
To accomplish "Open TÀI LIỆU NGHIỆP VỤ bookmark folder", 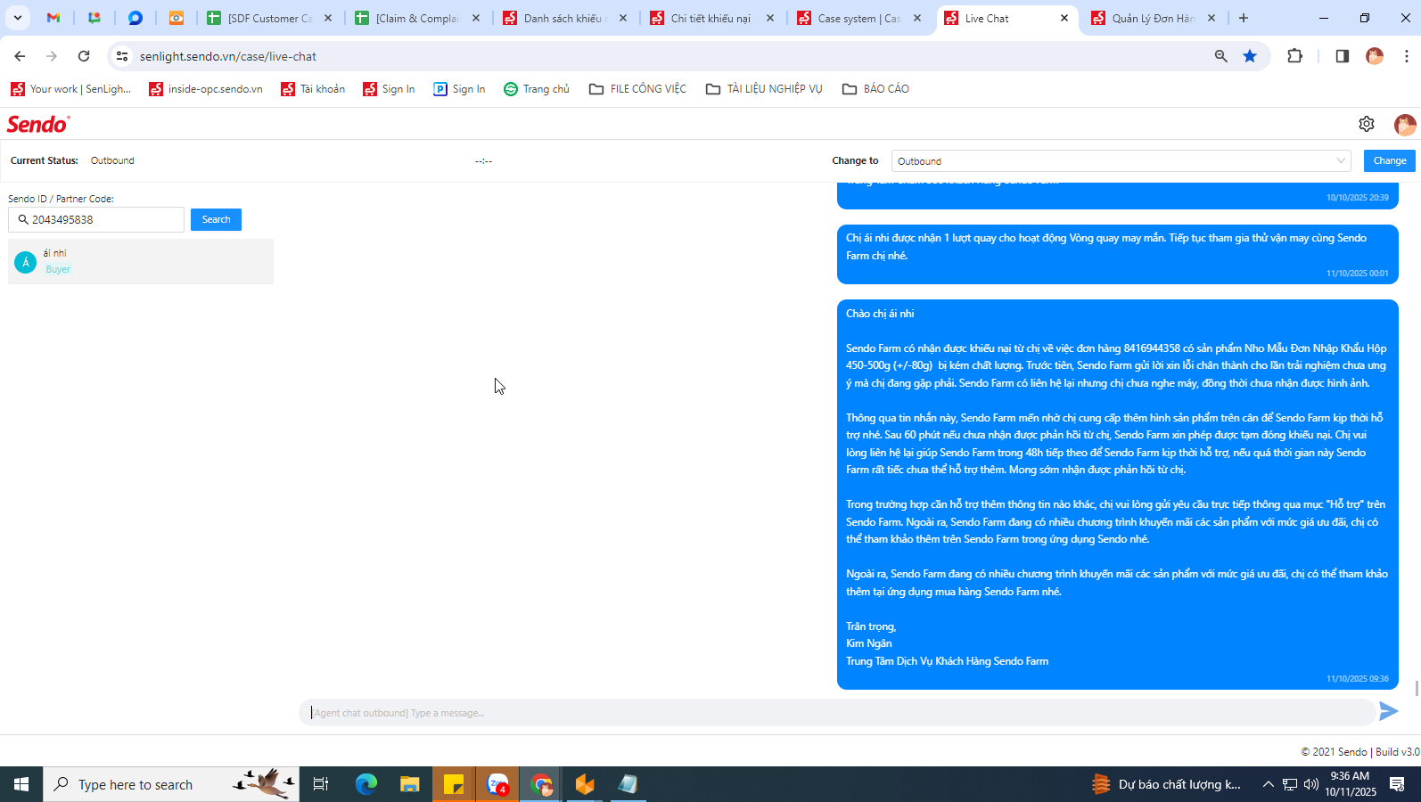I will click(764, 89).
